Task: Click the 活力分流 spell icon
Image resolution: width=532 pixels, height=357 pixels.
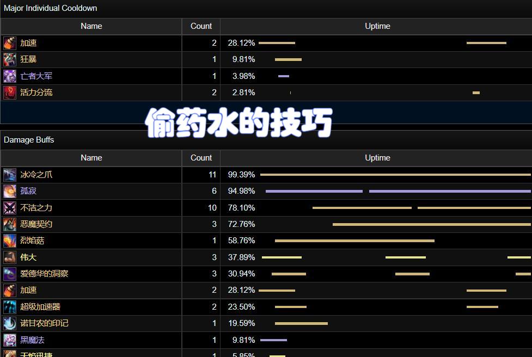Action: point(10,93)
